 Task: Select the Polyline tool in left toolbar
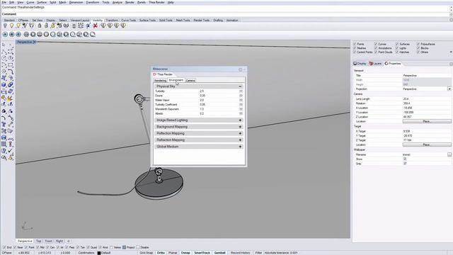(4, 52)
